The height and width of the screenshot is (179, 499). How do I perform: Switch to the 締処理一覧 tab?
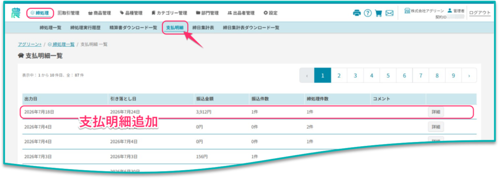point(50,28)
